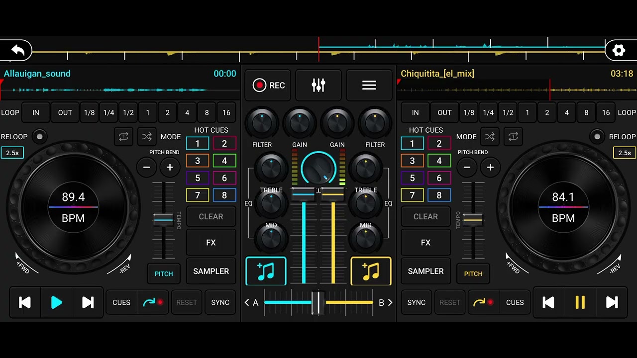
Task: Open deck A FX panel
Action: (211, 243)
